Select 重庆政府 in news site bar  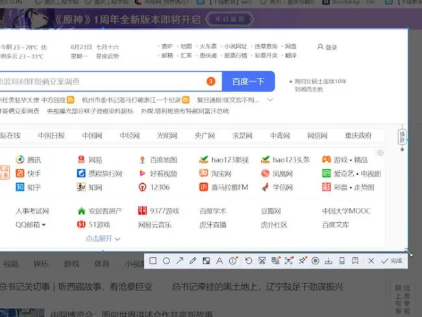(x=358, y=136)
